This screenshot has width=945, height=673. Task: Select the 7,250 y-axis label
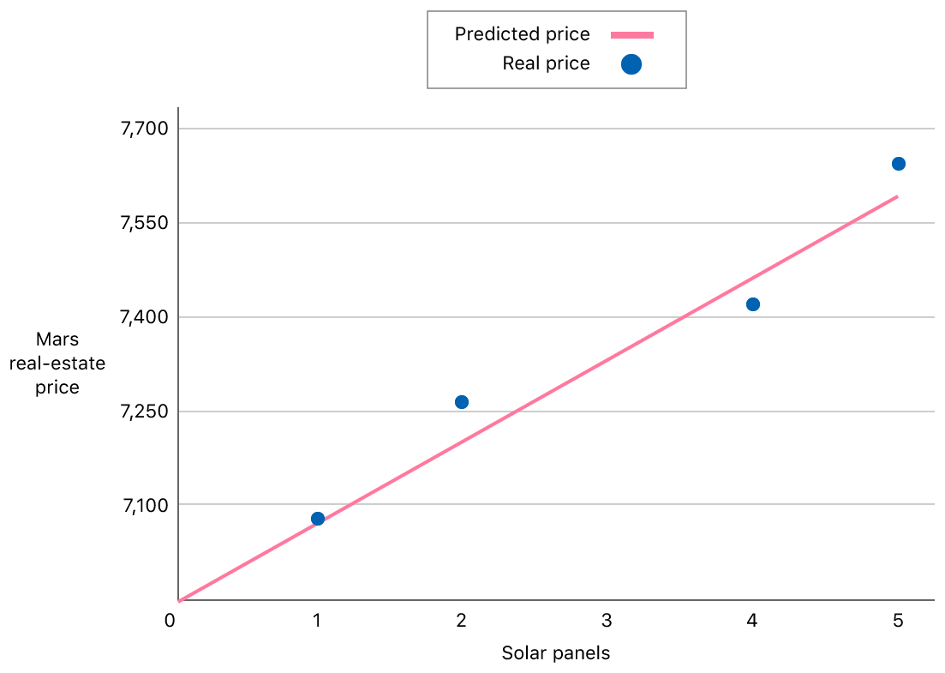pyautogui.click(x=145, y=412)
